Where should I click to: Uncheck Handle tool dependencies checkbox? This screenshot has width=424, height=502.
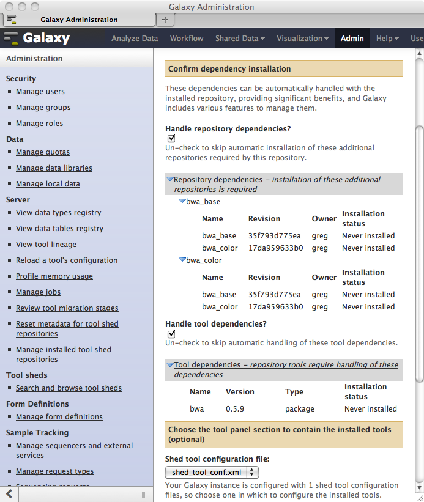click(x=171, y=334)
